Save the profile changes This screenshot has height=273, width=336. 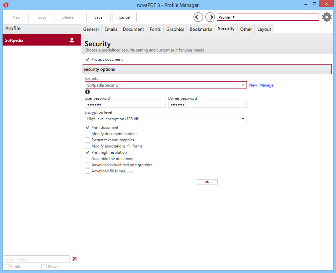98,17
